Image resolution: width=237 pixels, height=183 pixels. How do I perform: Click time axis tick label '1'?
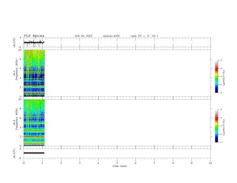coord(42,163)
